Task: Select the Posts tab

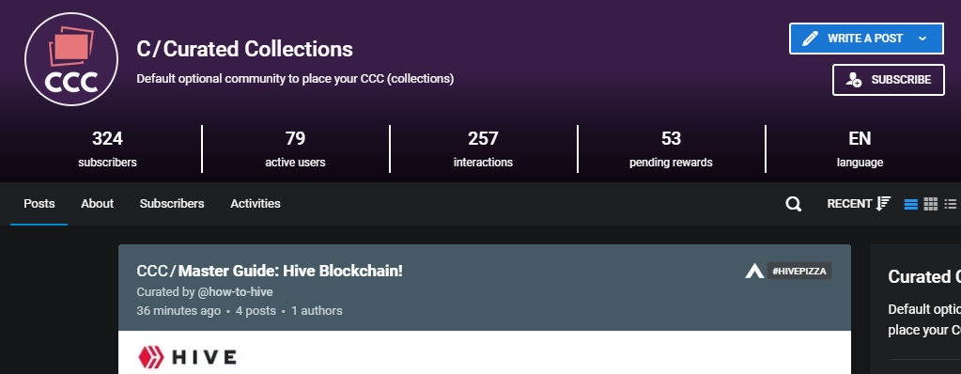Action: tap(39, 204)
